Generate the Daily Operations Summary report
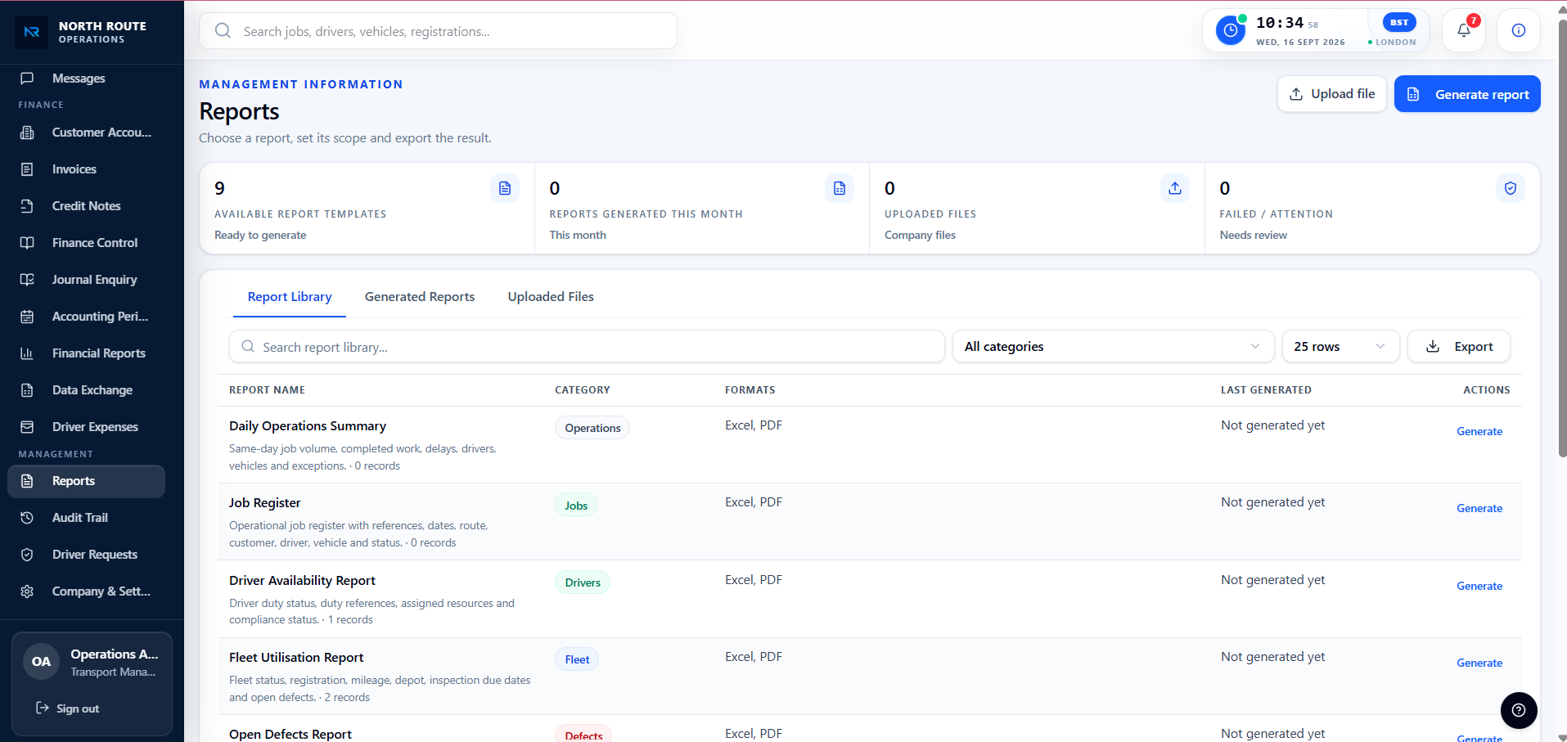This screenshot has height=742, width=1567. [x=1479, y=431]
